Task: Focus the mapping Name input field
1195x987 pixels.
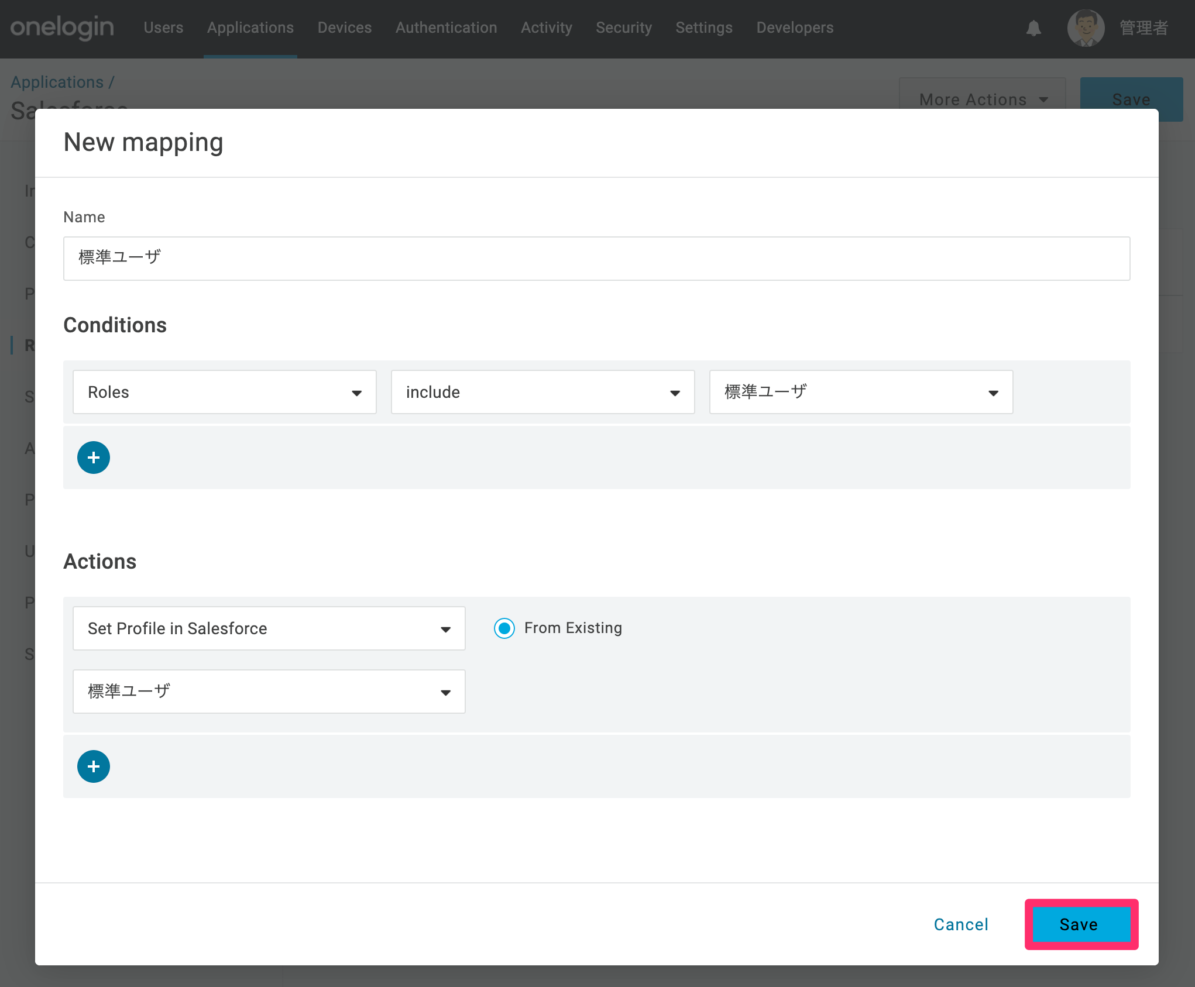Action: pyautogui.click(x=597, y=259)
